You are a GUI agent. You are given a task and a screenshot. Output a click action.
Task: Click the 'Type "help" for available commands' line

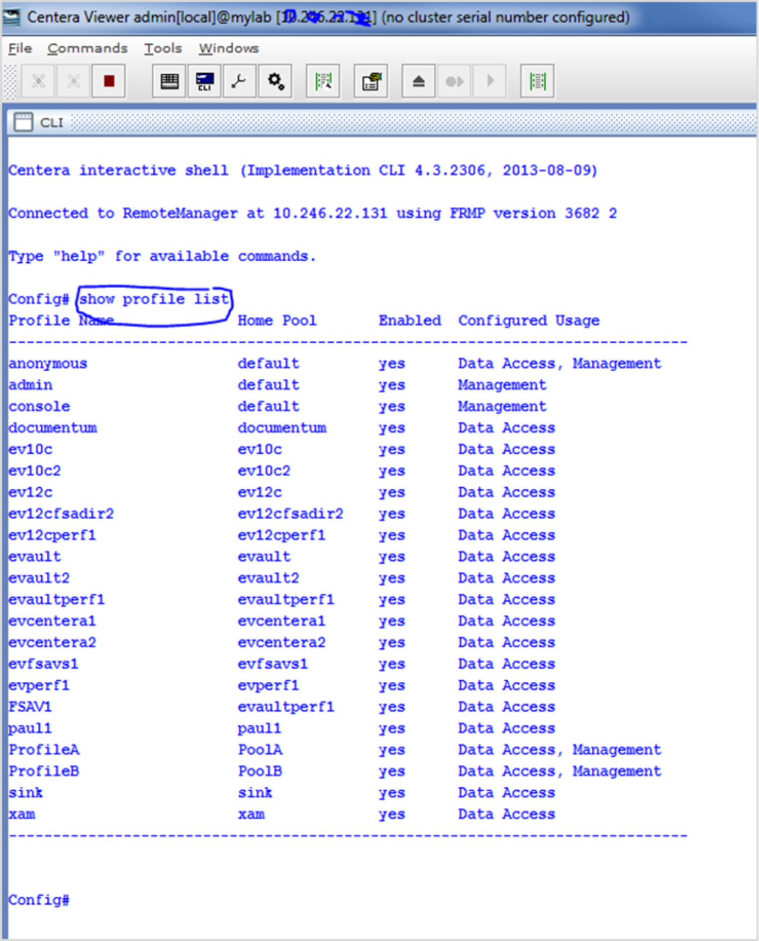(x=162, y=256)
